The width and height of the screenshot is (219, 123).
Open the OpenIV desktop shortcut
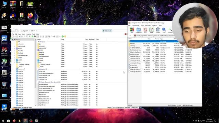(4, 73)
